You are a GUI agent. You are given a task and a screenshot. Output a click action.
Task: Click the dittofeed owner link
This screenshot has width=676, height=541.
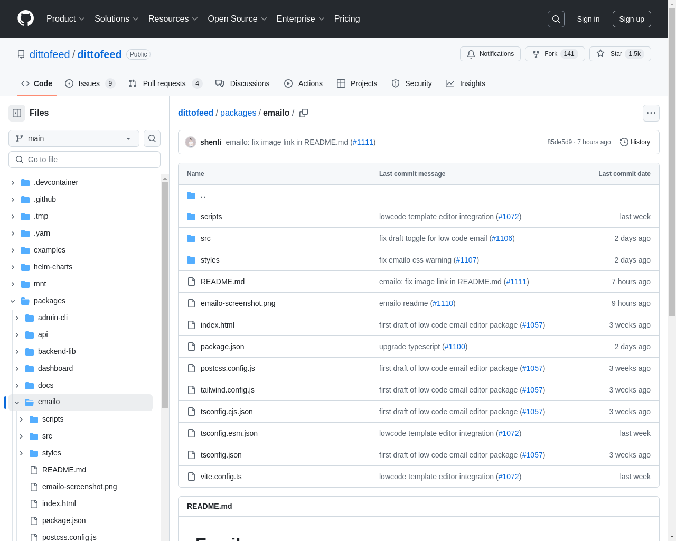coord(50,54)
